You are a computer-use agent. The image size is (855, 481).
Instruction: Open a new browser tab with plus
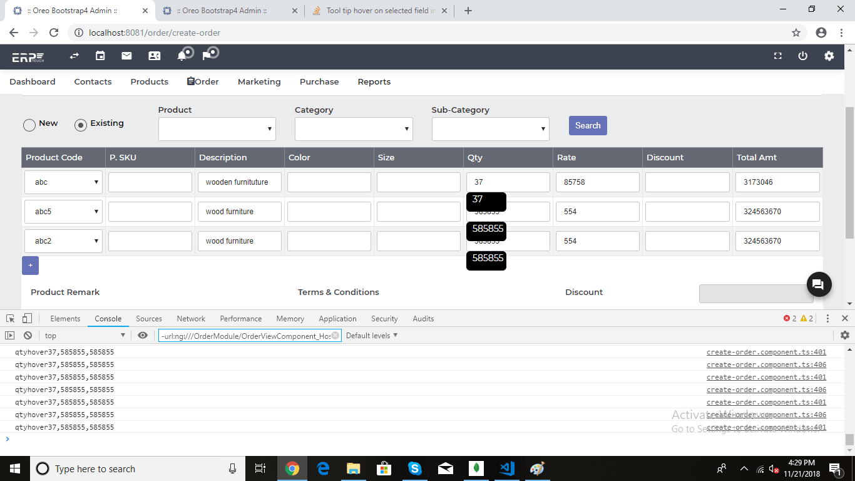(468, 11)
